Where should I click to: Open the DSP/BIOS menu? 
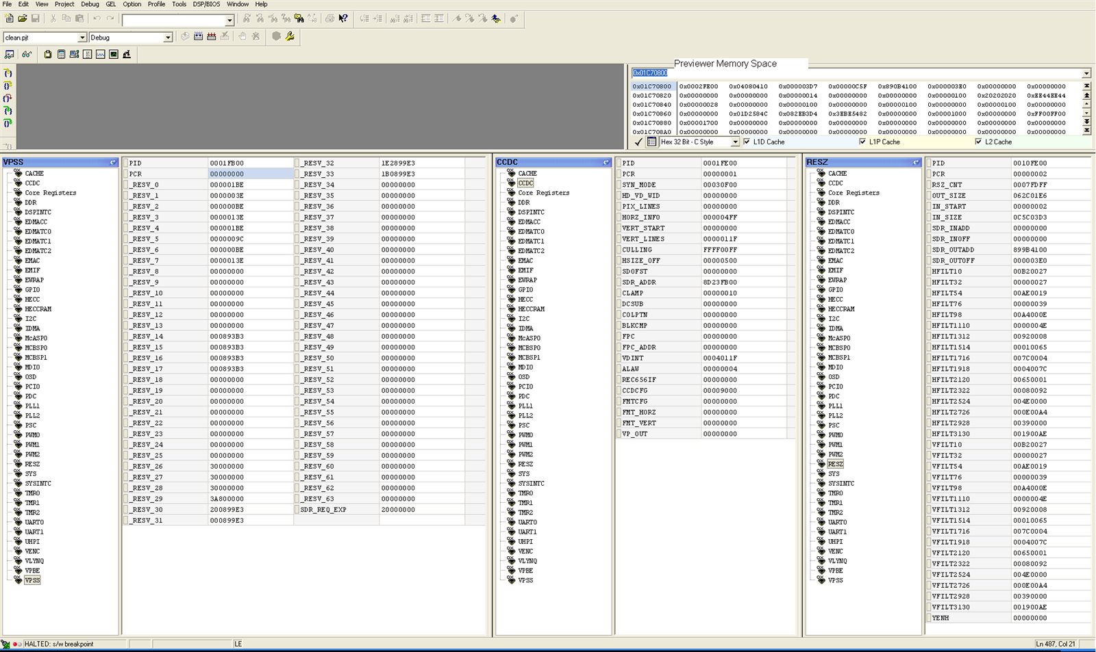(x=206, y=4)
